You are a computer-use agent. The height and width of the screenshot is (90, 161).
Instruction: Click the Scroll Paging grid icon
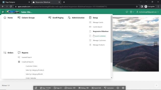50,18
